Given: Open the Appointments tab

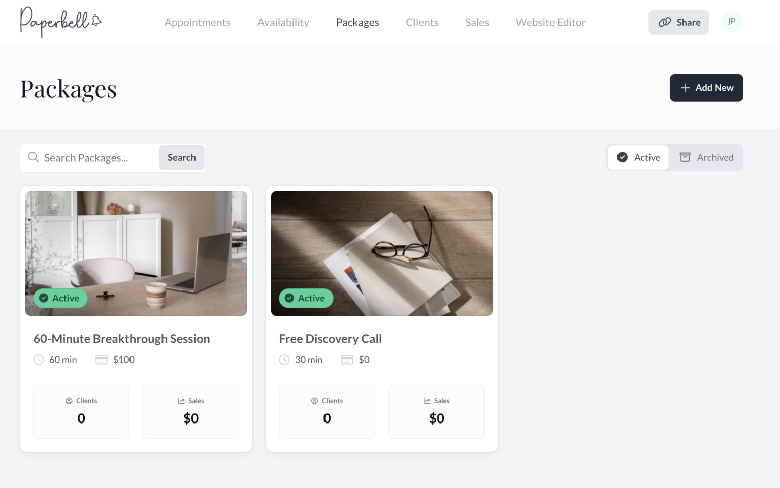Looking at the screenshot, I should click(198, 22).
